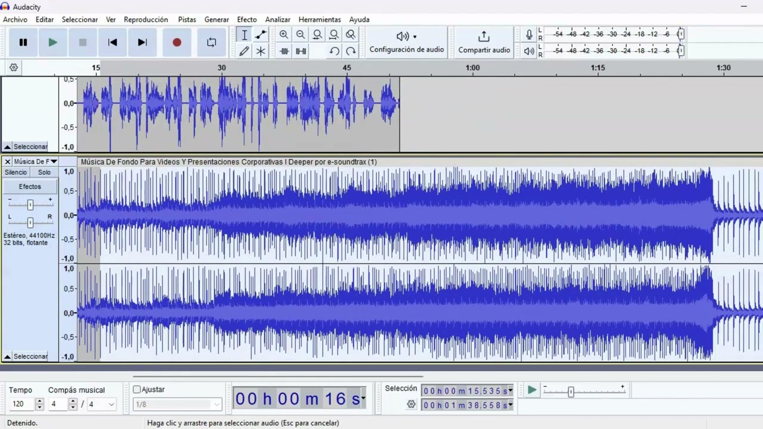This screenshot has height=429, width=763.
Task: Enable the Ajustar snap checkbox
Action: coord(137,390)
